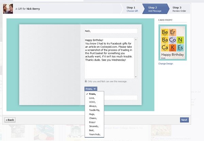This screenshot has width=204, height=141.
Task: Click the 'Only you and Nick can see this message' note
Action: (107, 81)
